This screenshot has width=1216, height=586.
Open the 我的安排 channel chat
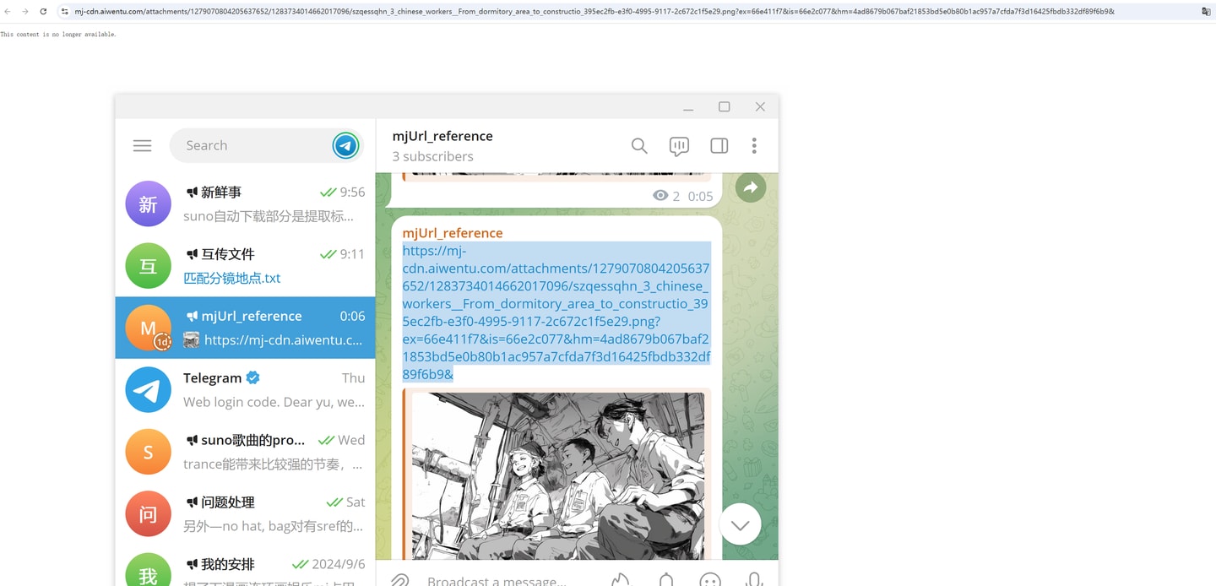[x=245, y=566]
